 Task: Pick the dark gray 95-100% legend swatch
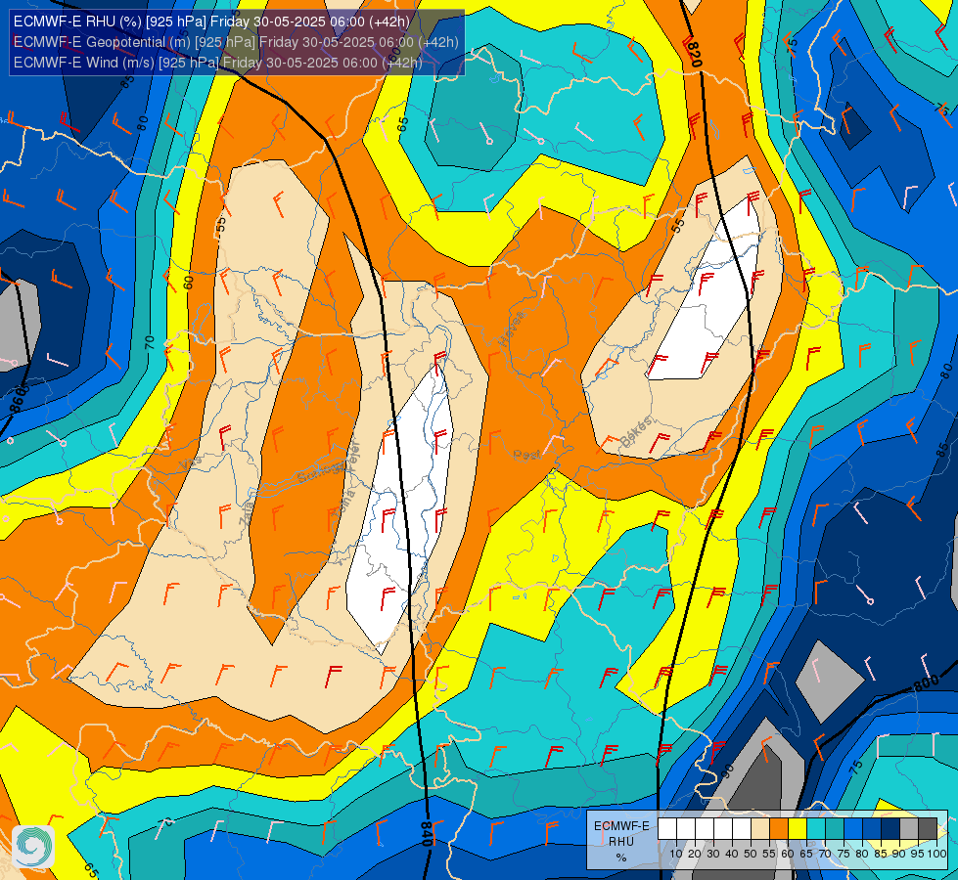tap(928, 828)
